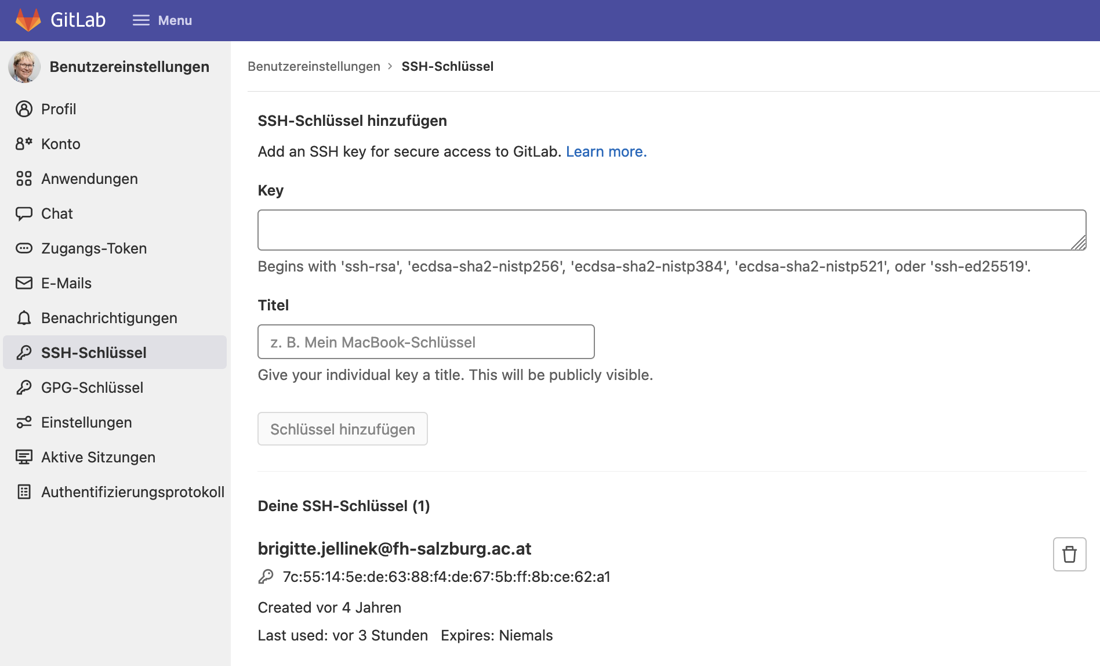This screenshot has height=666, width=1100.
Task: Click the Einstellungen sliders icon
Action: [x=24, y=422]
